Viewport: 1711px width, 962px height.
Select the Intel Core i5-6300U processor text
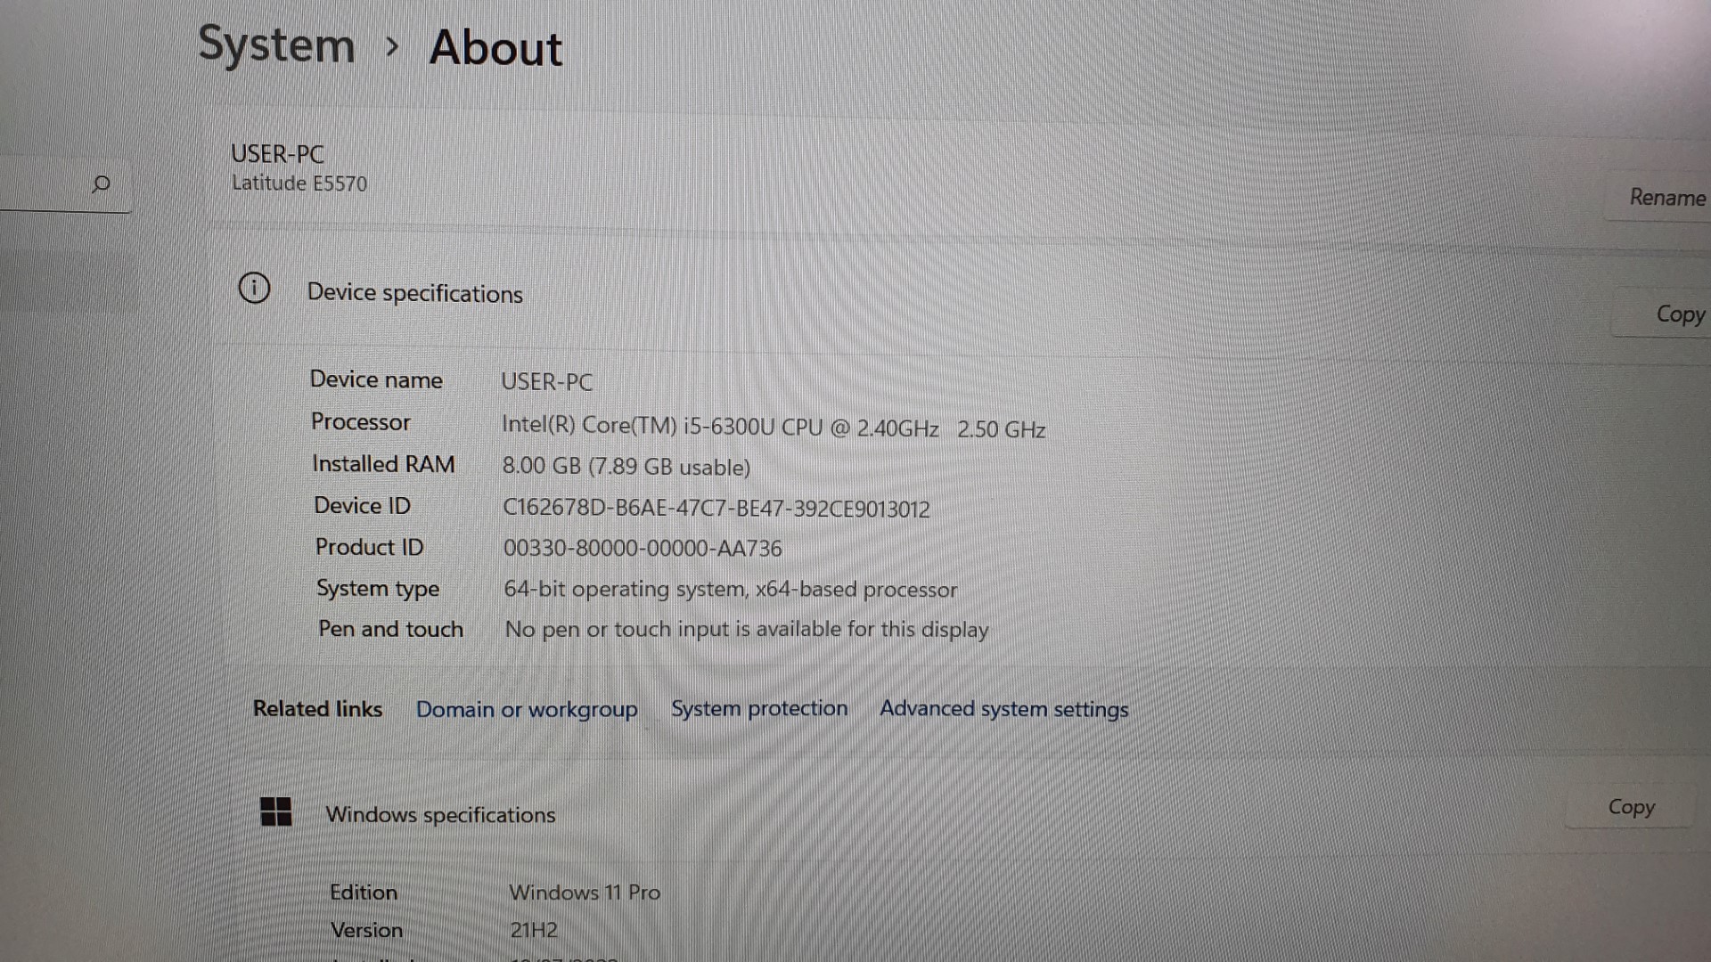pos(774,428)
